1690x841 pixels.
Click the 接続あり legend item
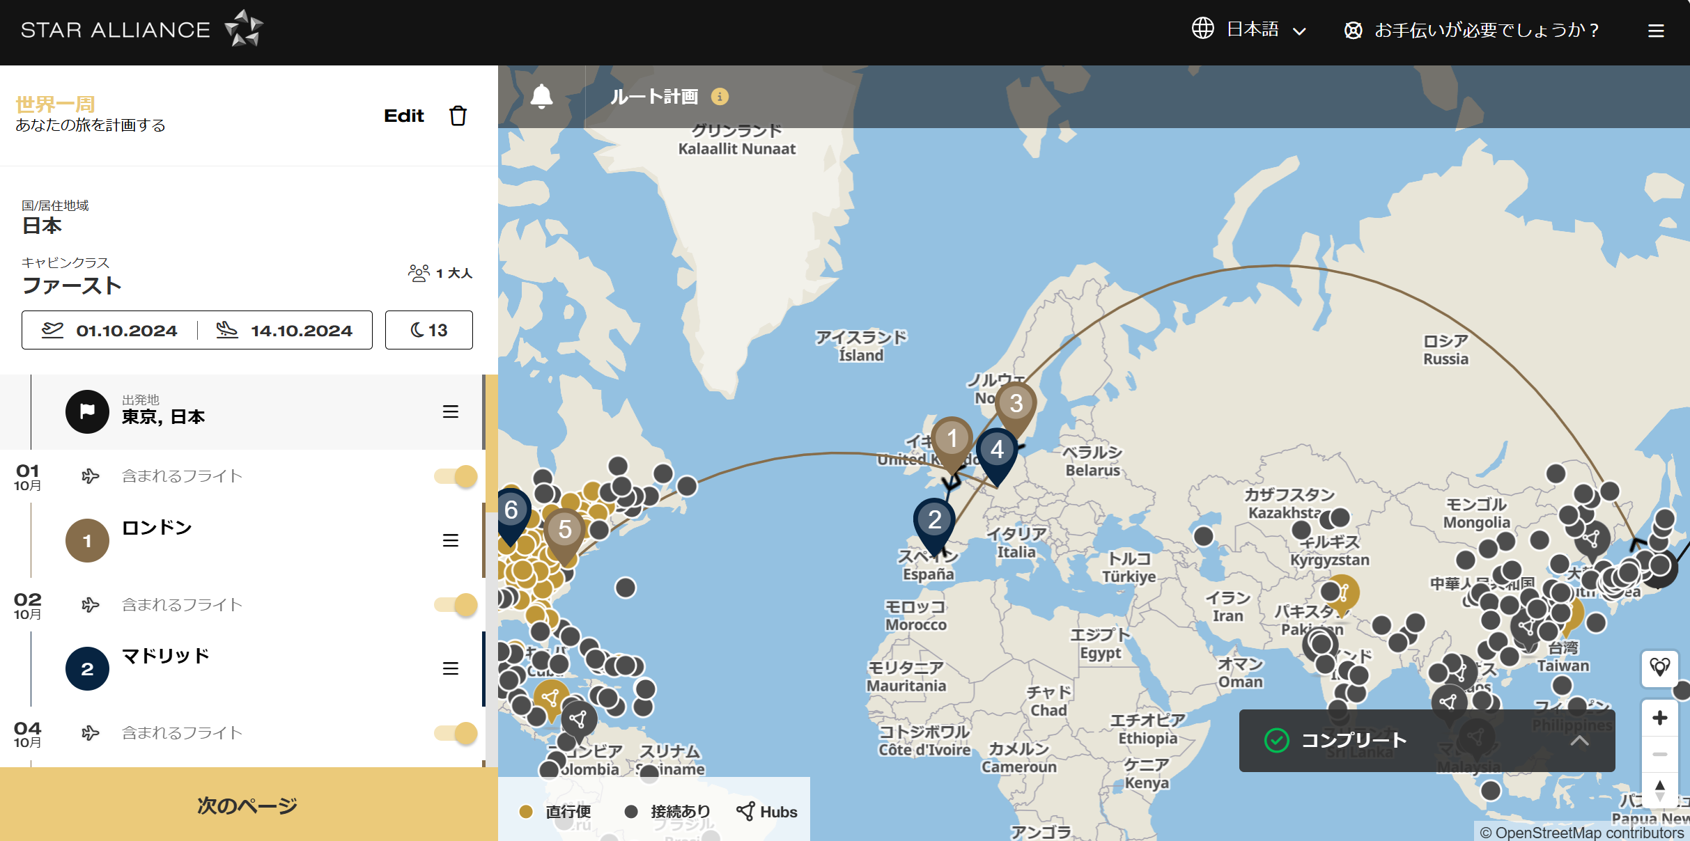click(x=667, y=812)
